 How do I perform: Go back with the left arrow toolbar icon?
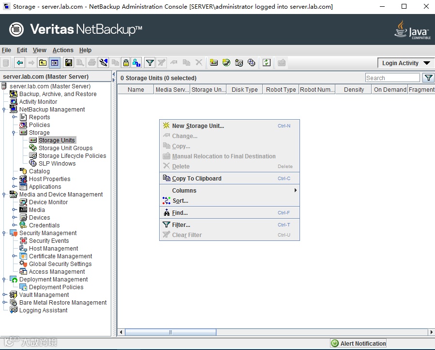point(20,63)
